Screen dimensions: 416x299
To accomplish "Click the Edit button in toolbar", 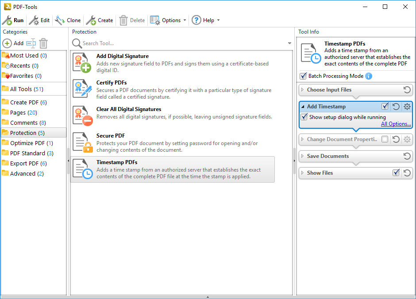I will (x=39, y=20).
